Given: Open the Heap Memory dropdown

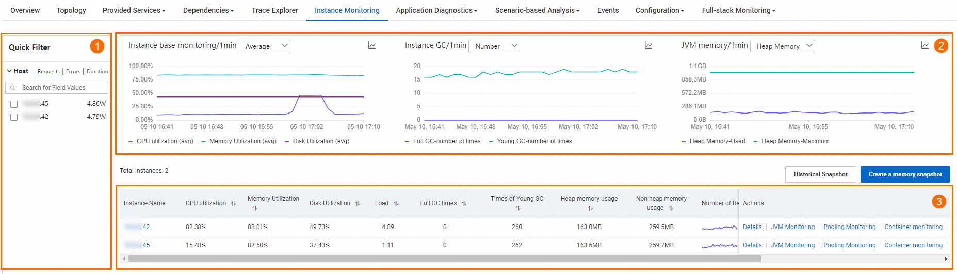Looking at the screenshot, I should coord(782,46).
